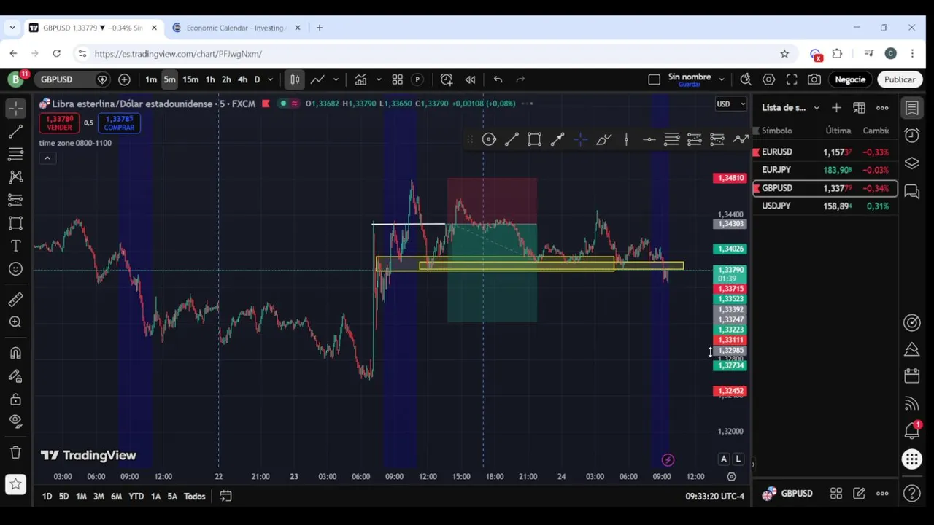This screenshot has height=525, width=934.
Task: Open the emoji icons tool
Action: (x=15, y=269)
